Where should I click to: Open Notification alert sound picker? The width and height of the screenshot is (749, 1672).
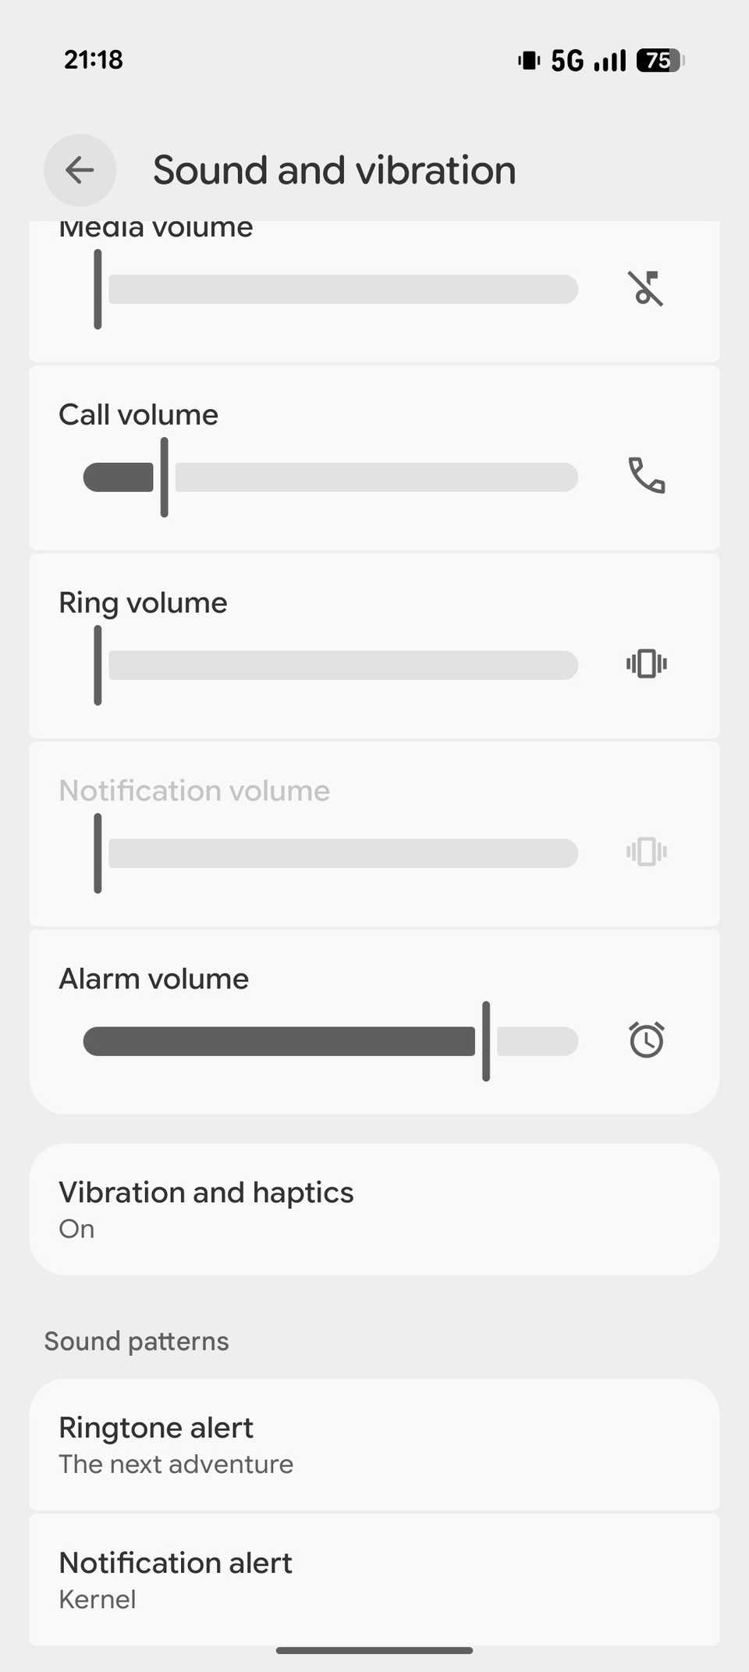click(x=374, y=1579)
